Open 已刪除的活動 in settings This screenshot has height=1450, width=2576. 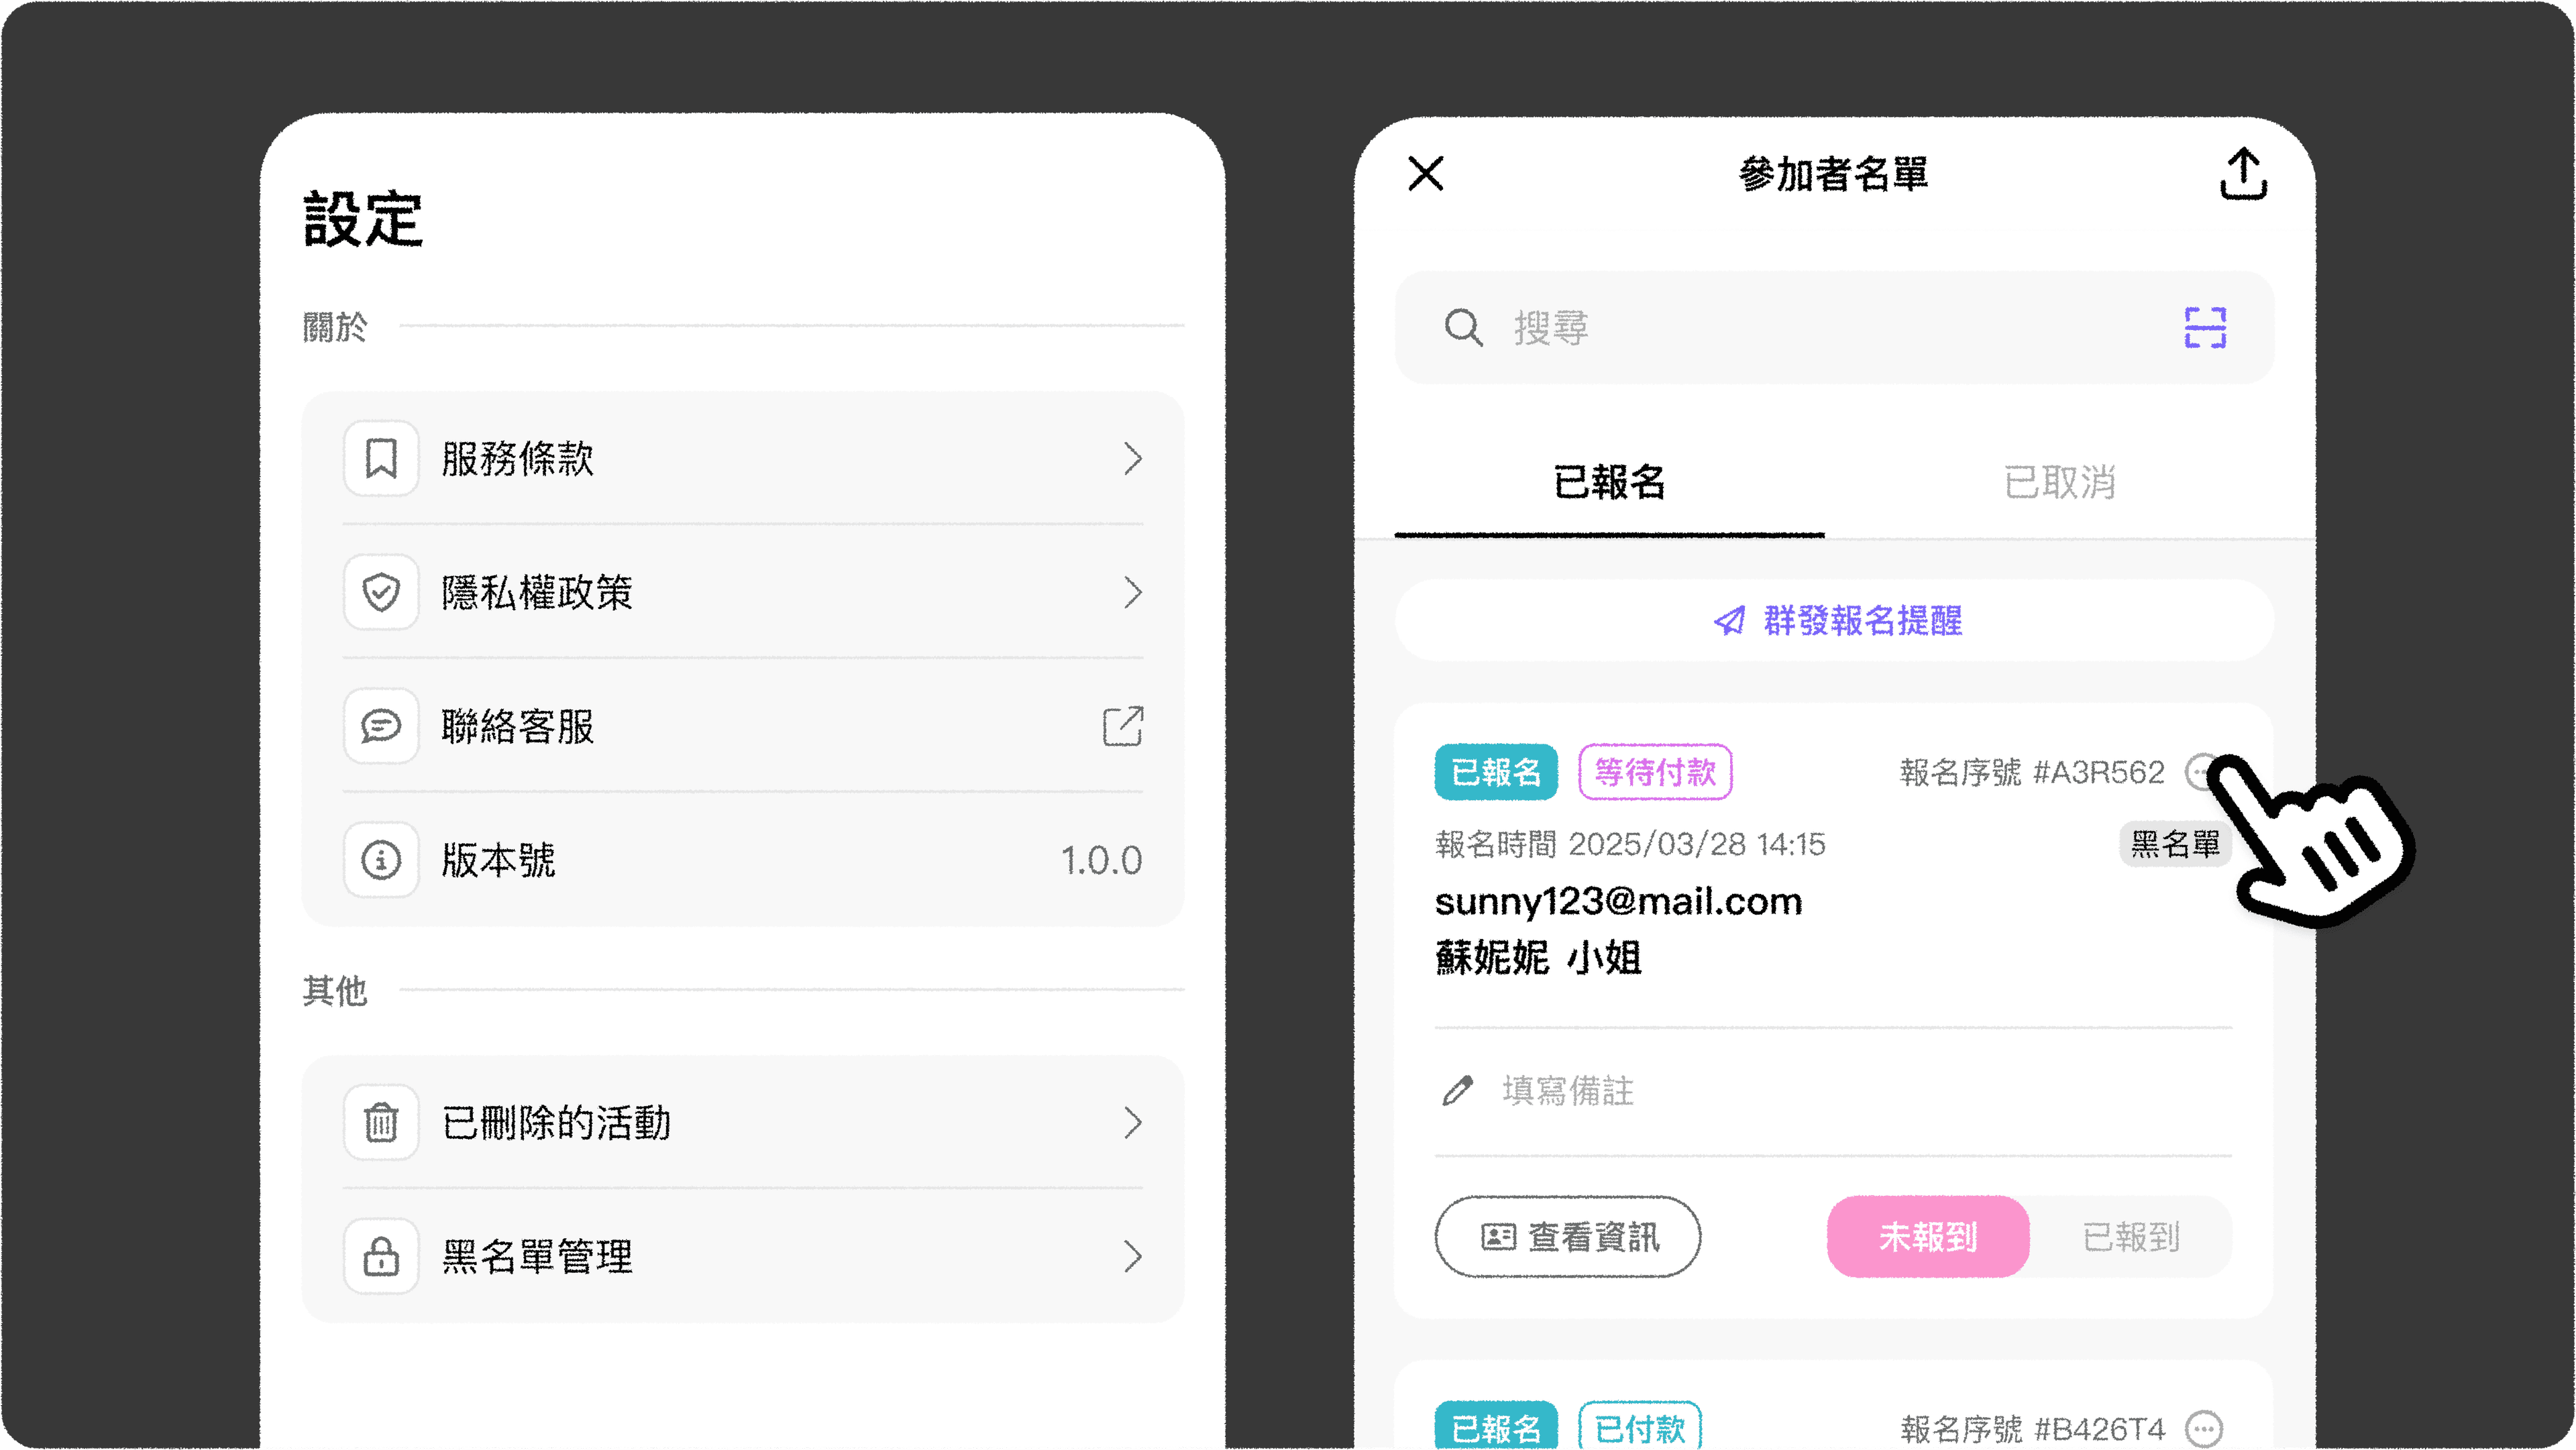click(742, 1122)
